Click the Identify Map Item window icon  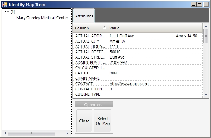coord(5,5)
